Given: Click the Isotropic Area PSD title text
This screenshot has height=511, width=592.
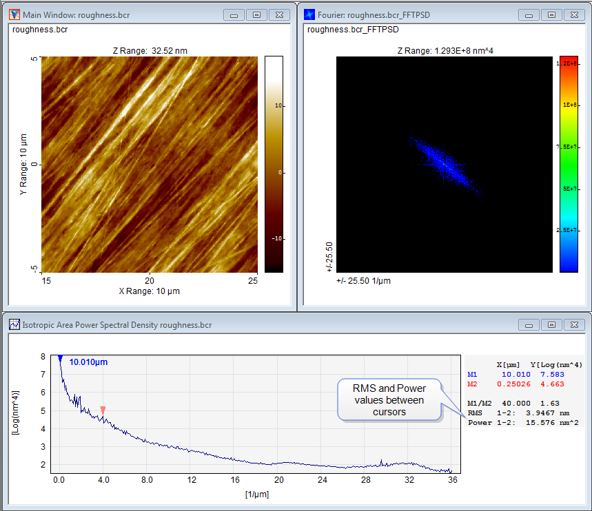Looking at the screenshot, I should 117,325.
